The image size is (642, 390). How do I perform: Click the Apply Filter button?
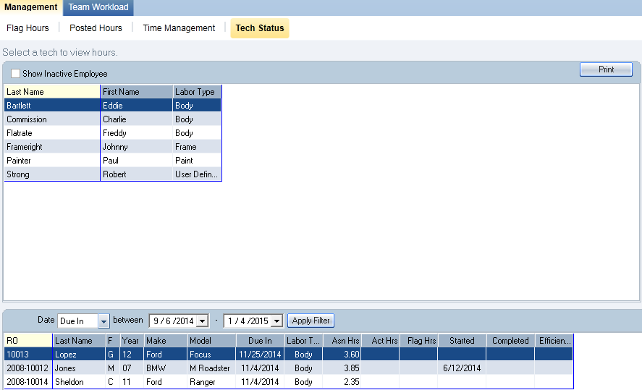tap(311, 321)
